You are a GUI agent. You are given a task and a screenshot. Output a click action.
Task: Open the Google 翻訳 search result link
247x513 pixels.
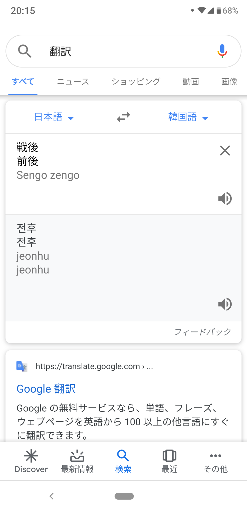coord(46,389)
